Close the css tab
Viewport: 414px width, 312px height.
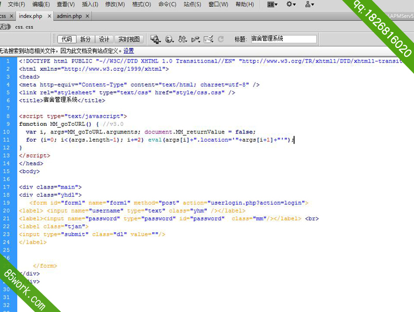[11, 16]
